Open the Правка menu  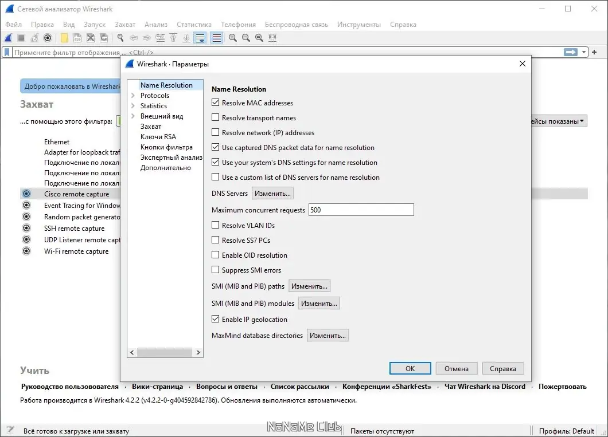tap(42, 25)
